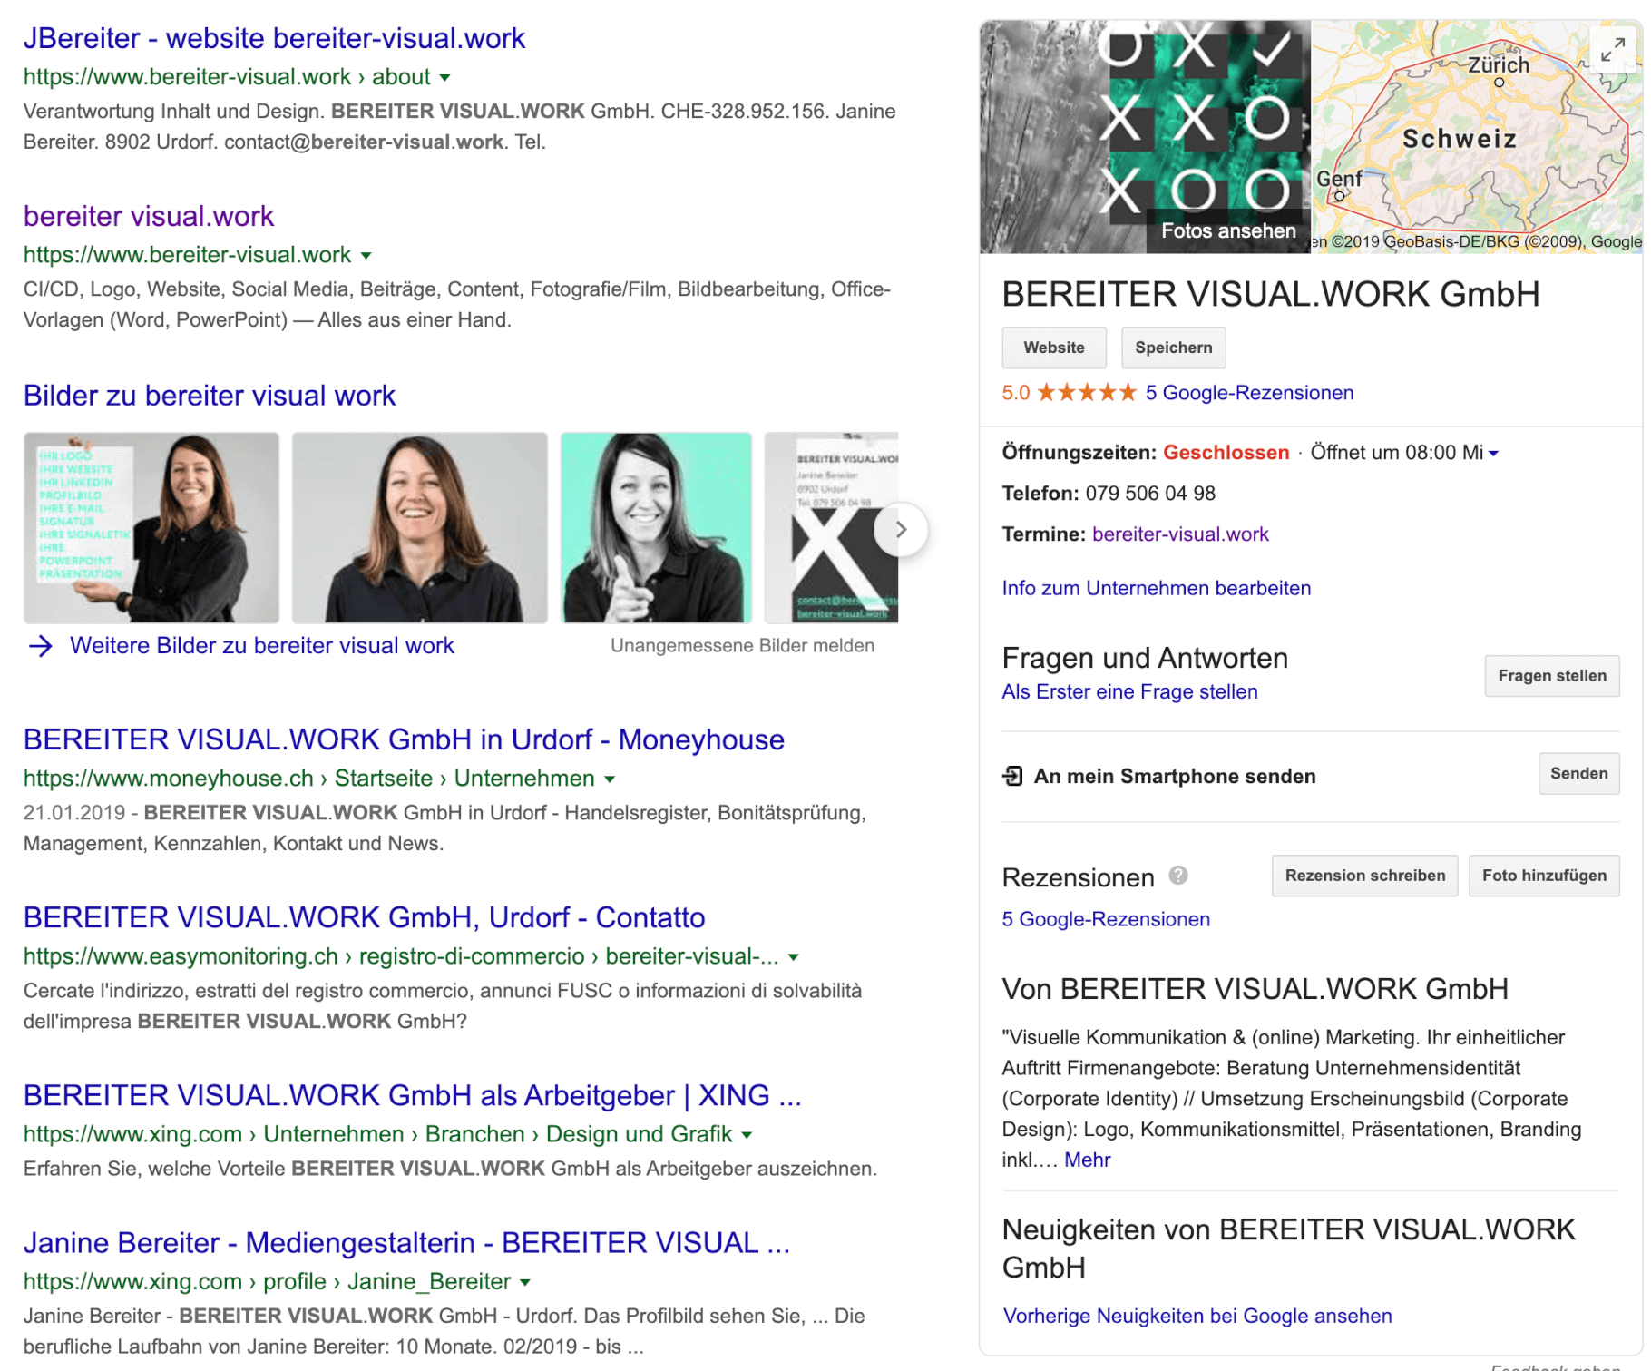The width and height of the screenshot is (1651, 1371).
Task: Click the send-to-smartphone icon
Action: pyautogui.click(x=1012, y=776)
